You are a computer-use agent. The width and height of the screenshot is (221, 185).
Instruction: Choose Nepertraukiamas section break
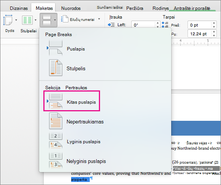pos(85,122)
